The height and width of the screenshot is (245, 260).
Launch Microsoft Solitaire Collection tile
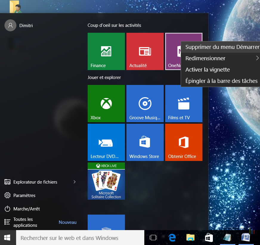(x=106, y=181)
